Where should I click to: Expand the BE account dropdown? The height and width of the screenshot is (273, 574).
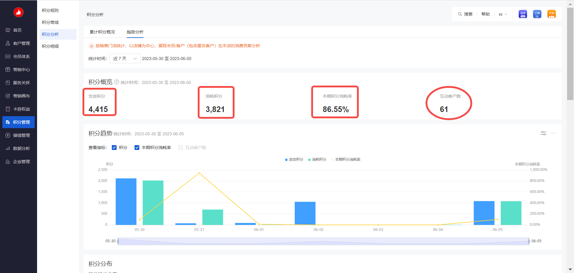point(503,14)
